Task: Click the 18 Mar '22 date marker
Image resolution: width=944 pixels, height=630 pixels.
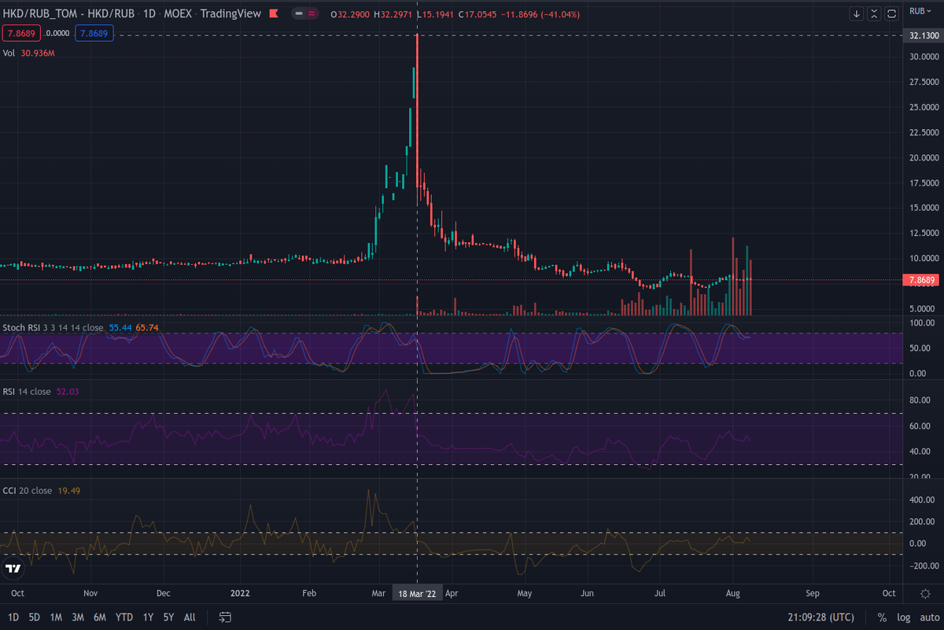Action: [x=418, y=594]
